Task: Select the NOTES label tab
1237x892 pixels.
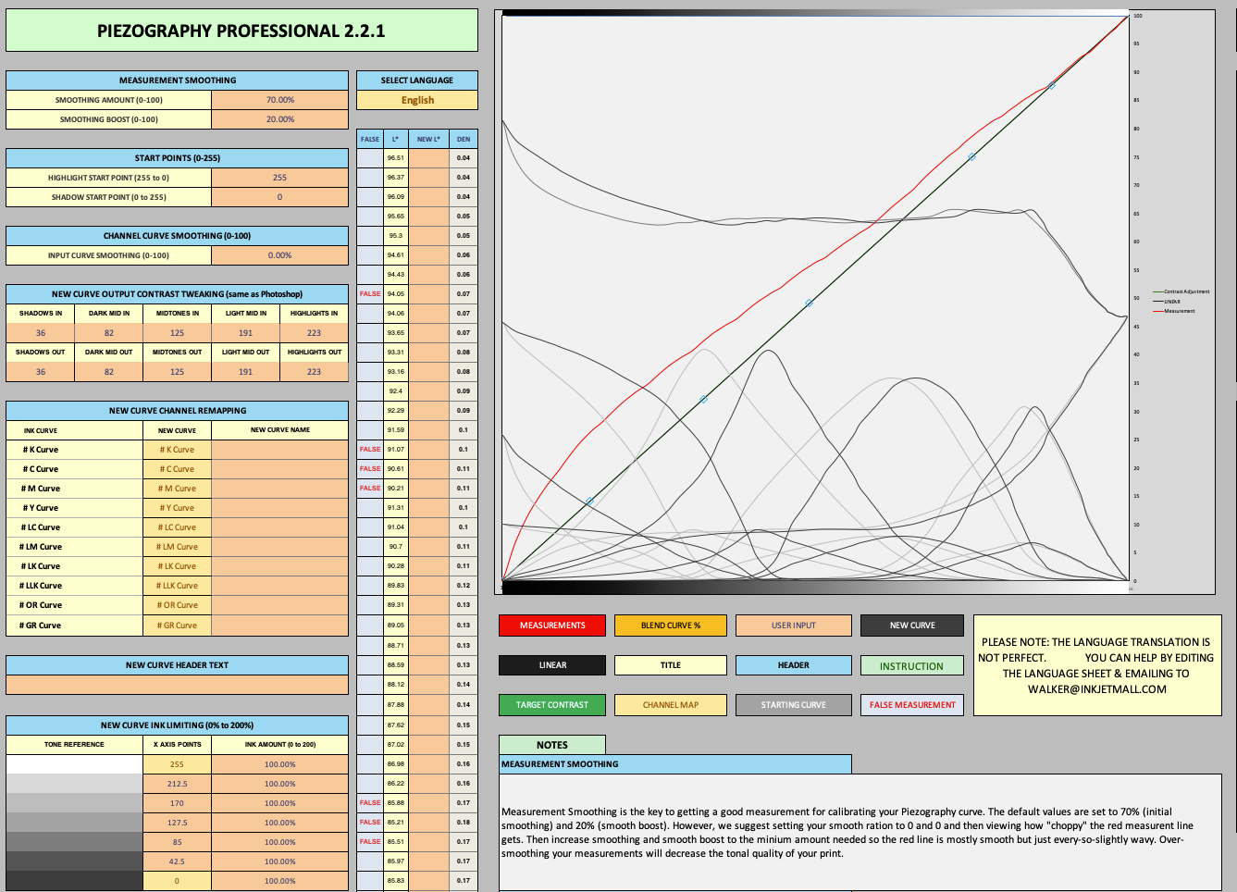Action: 552,745
